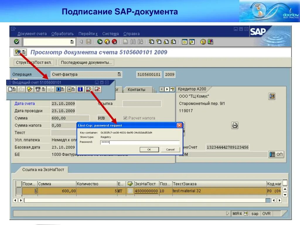Screen dimensions: 300x225
Task: Switch to the Контакты tab
Action: tap(137, 90)
